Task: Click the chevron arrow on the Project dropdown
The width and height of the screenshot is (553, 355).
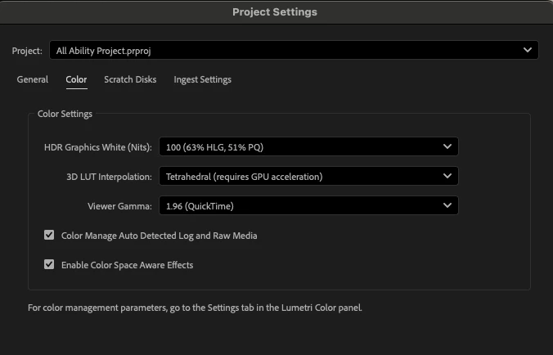Action: [527, 51]
